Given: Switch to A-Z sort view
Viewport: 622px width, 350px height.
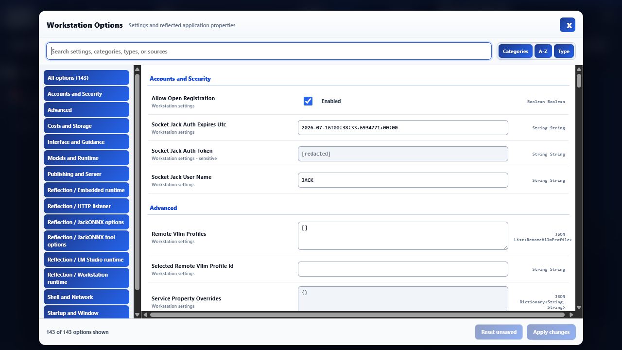Looking at the screenshot, I should pos(543,51).
